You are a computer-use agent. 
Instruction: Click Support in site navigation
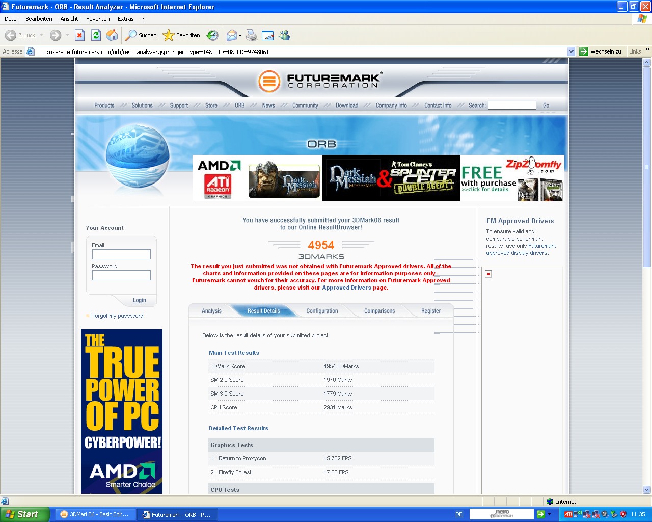[x=179, y=106]
